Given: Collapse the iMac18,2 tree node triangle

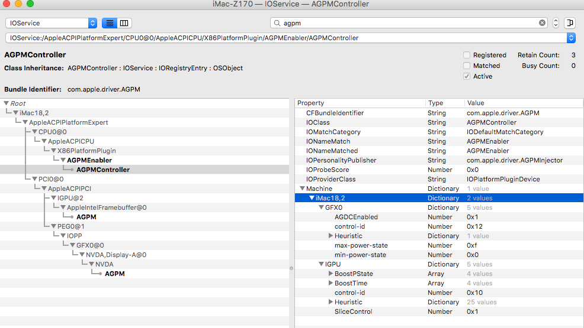Looking at the screenshot, I should (15, 113).
